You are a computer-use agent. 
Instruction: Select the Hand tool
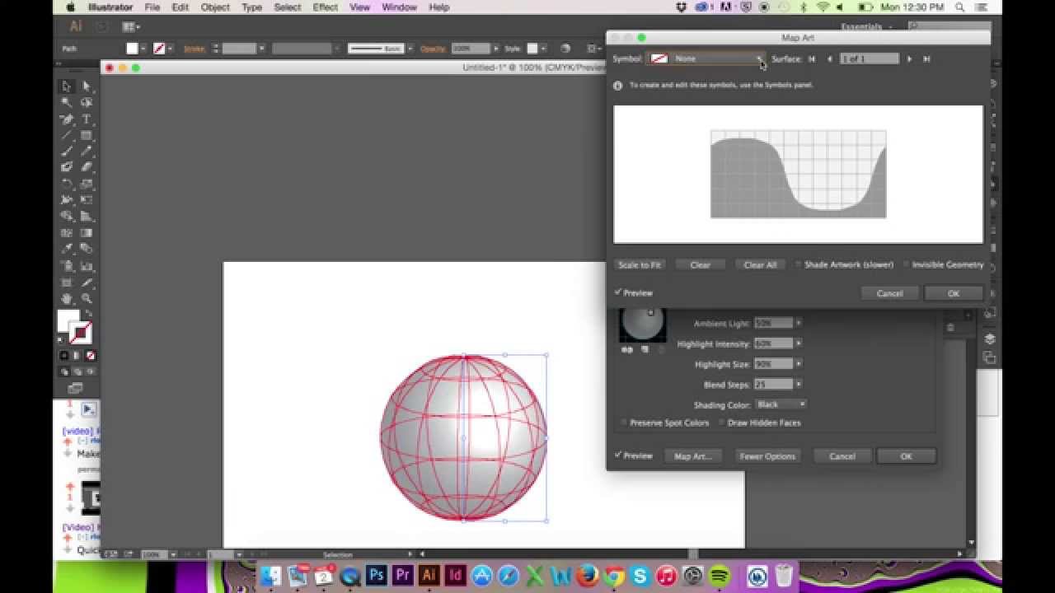(x=67, y=298)
